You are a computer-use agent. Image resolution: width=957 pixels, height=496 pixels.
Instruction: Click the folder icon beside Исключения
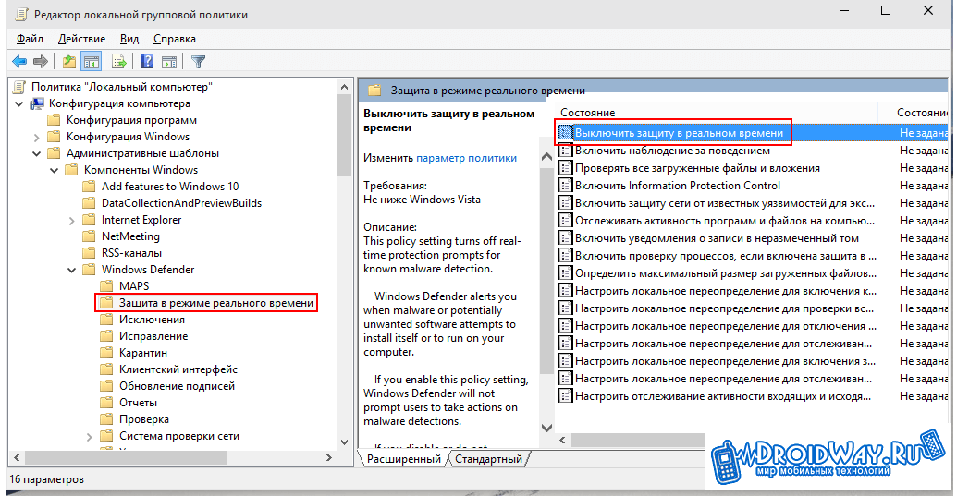pos(107,320)
